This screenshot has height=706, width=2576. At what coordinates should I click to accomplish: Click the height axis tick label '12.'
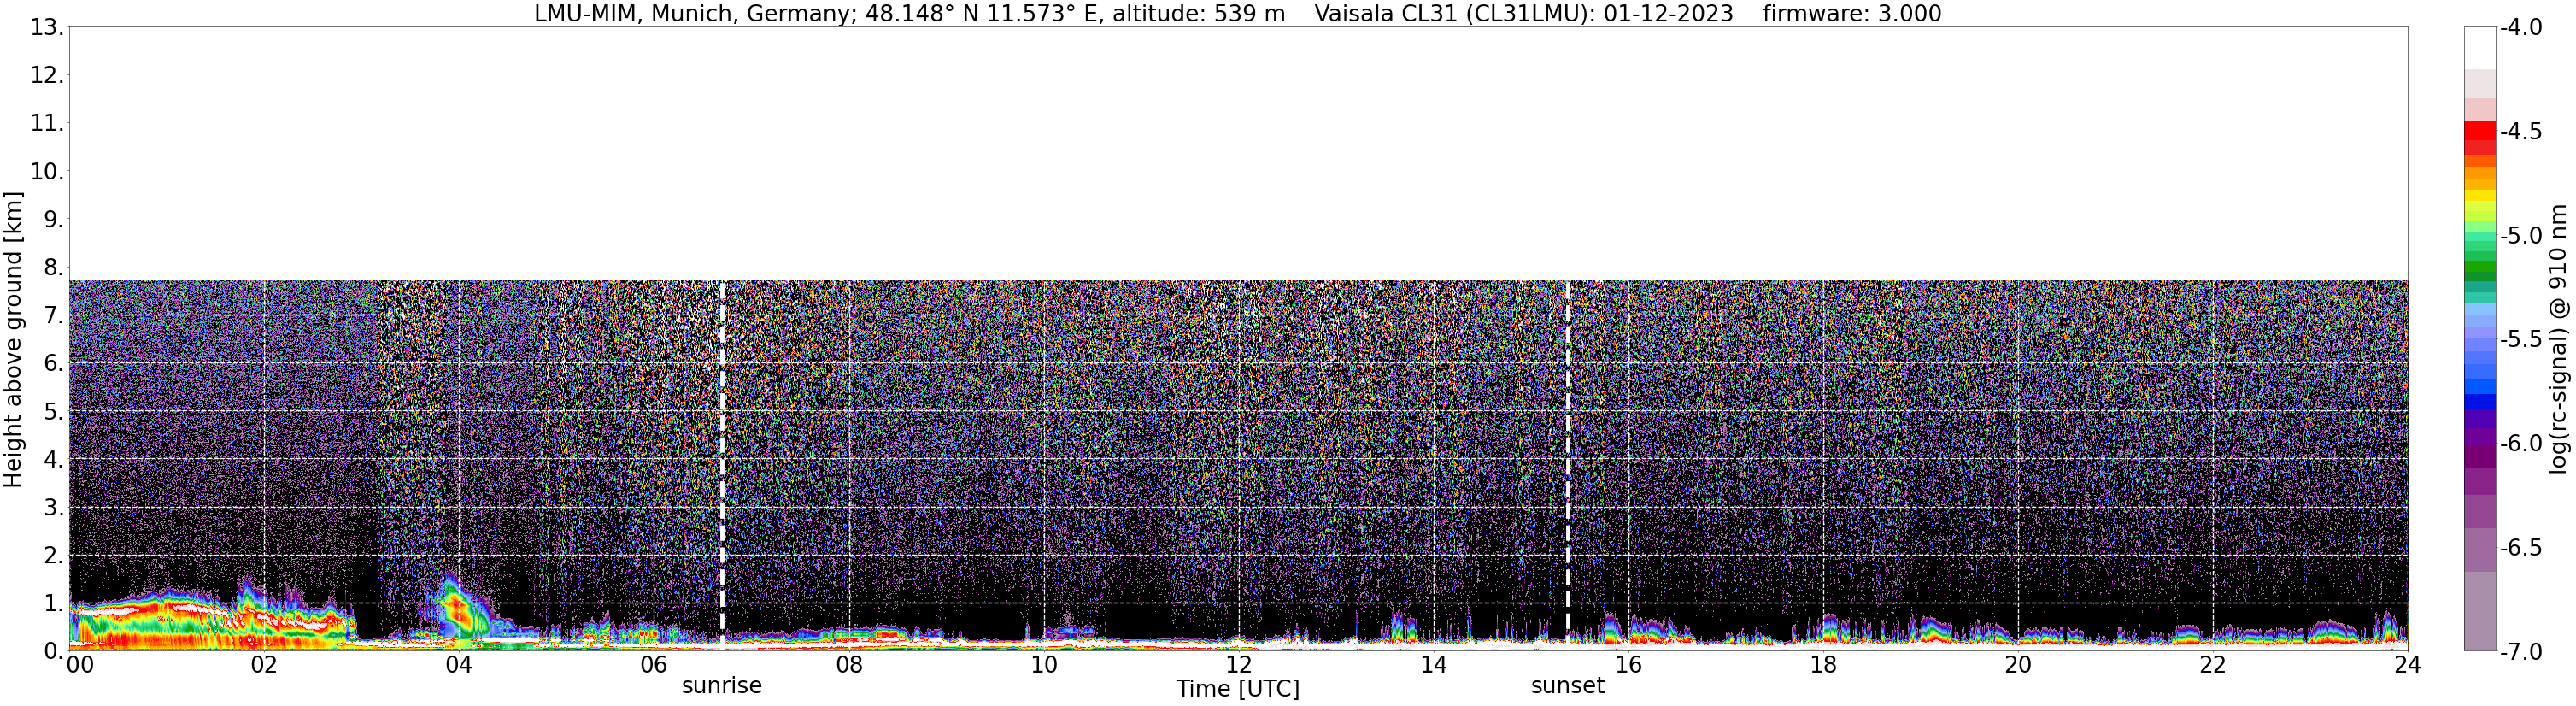pos(46,76)
